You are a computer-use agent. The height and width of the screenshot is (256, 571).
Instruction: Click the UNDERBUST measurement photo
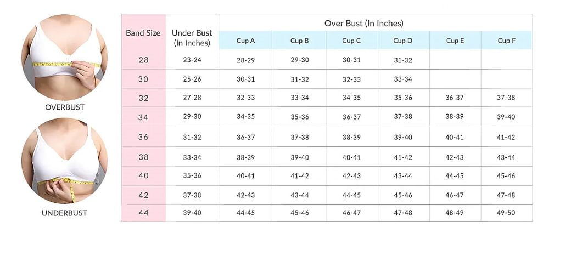coord(64,161)
